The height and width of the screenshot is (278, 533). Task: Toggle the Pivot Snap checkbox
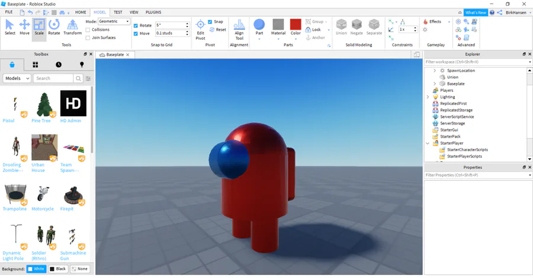pyautogui.click(x=210, y=21)
